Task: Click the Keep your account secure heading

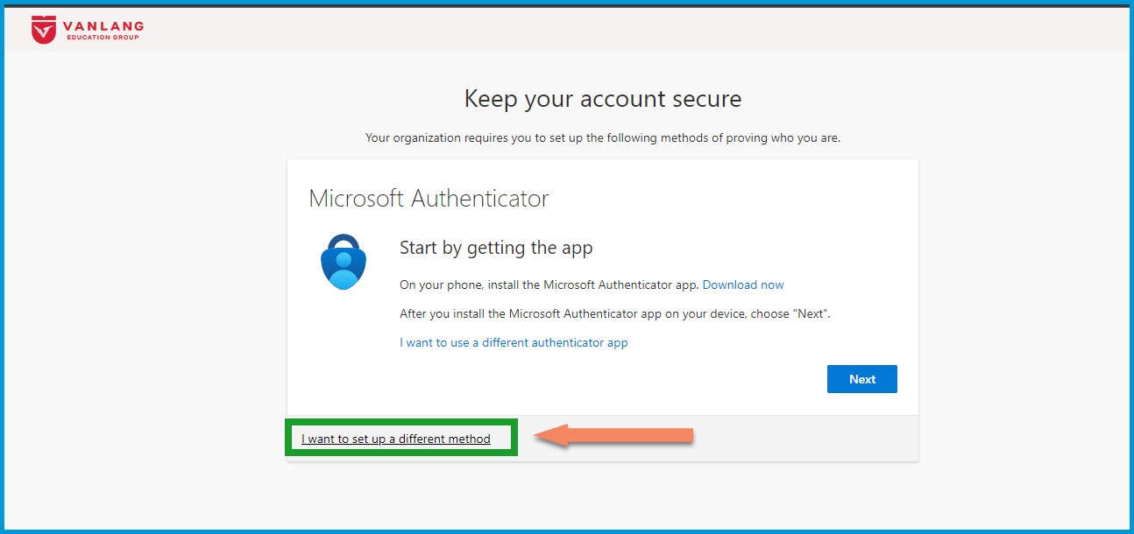Action: point(603,99)
